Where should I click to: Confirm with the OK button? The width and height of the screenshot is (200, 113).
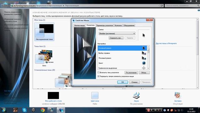point(122,82)
